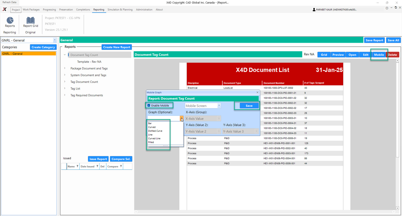
Task: Click the Save Report button
Action: point(374,40)
